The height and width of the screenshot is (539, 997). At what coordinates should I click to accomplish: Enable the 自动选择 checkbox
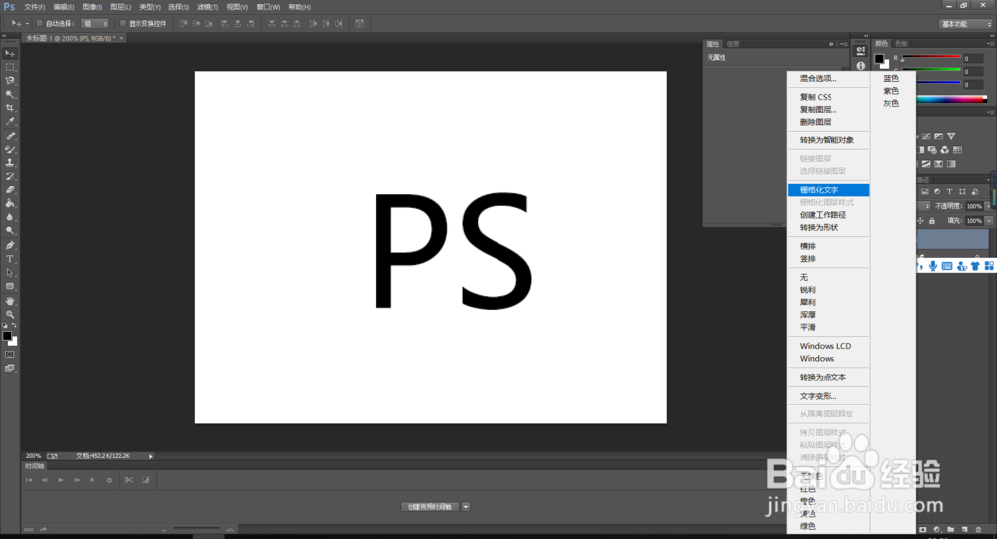coord(39,24)
